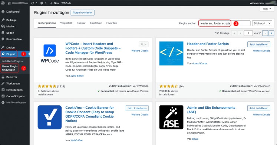The height and width of the screenshot is (145, 277).
Task: Open Weitere Details for WPCode
Action: click(140, 51)
